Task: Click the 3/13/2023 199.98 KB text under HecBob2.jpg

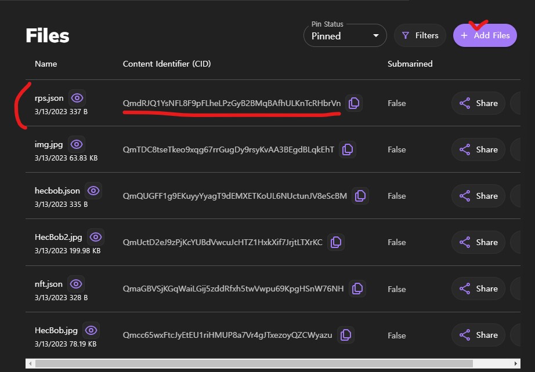Action: point(67,251)
